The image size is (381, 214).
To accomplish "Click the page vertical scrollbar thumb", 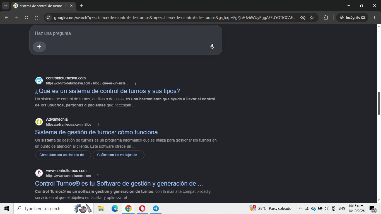I will [379, 103].
